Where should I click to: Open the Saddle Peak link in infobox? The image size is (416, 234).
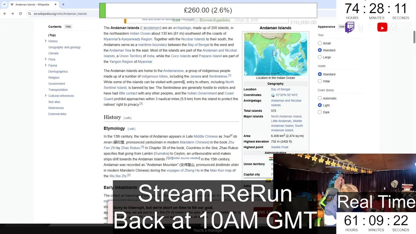point(279,147)
